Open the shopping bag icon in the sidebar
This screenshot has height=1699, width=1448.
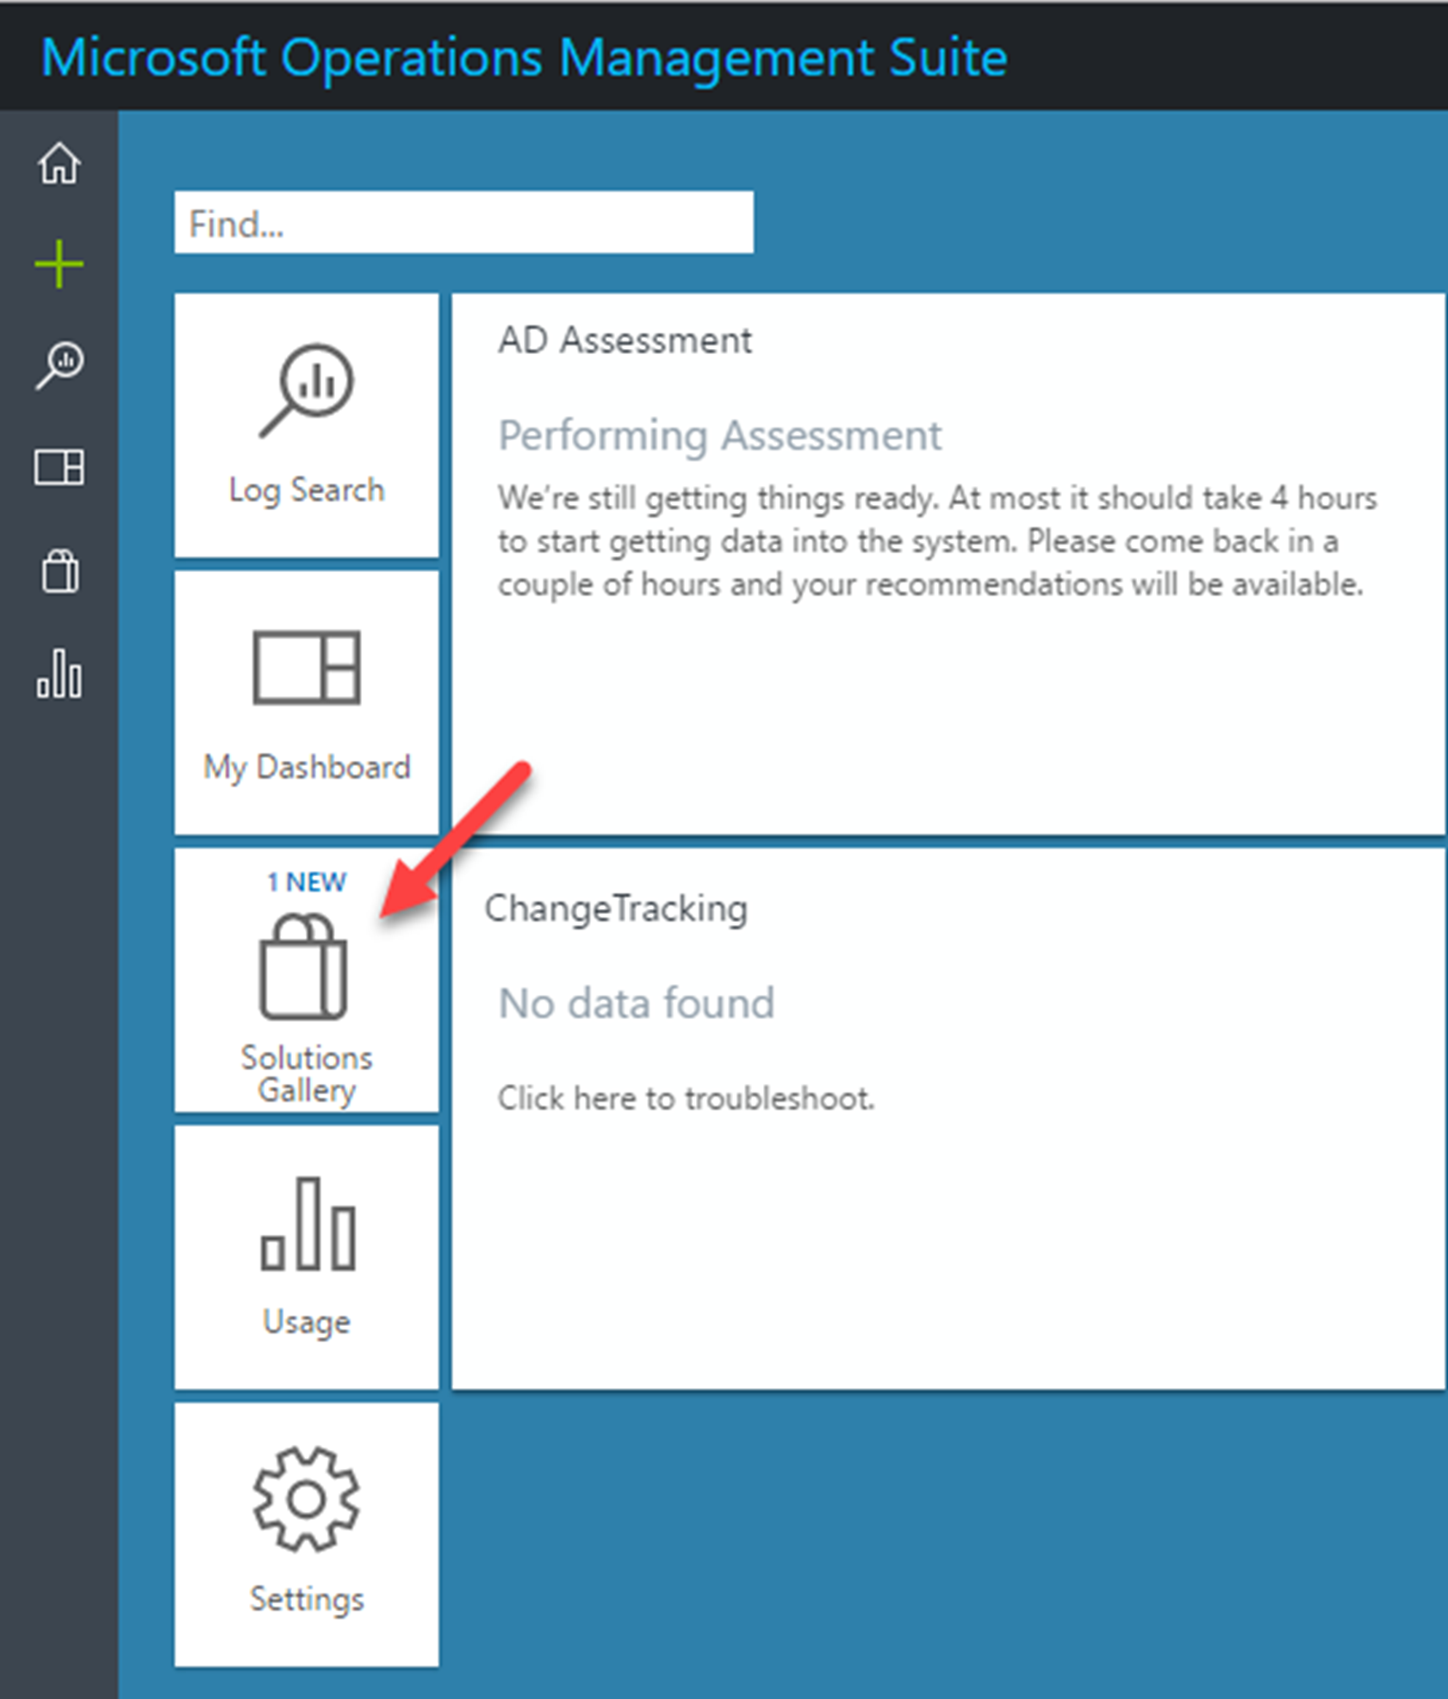[x=59, y=572]
